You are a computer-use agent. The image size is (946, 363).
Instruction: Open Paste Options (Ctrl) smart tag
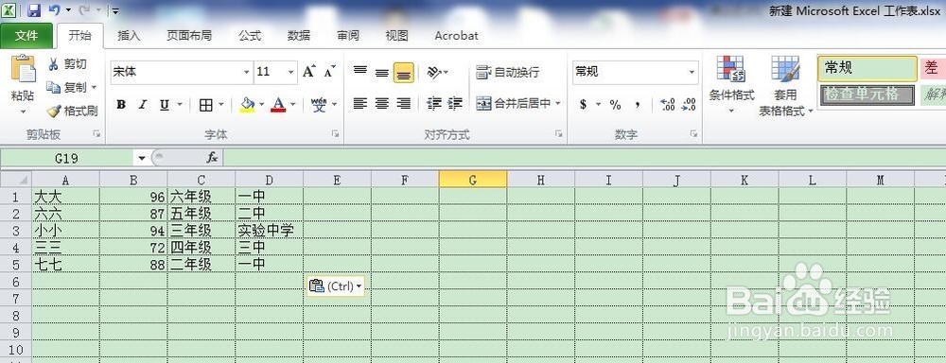click(x=336, y=285)
